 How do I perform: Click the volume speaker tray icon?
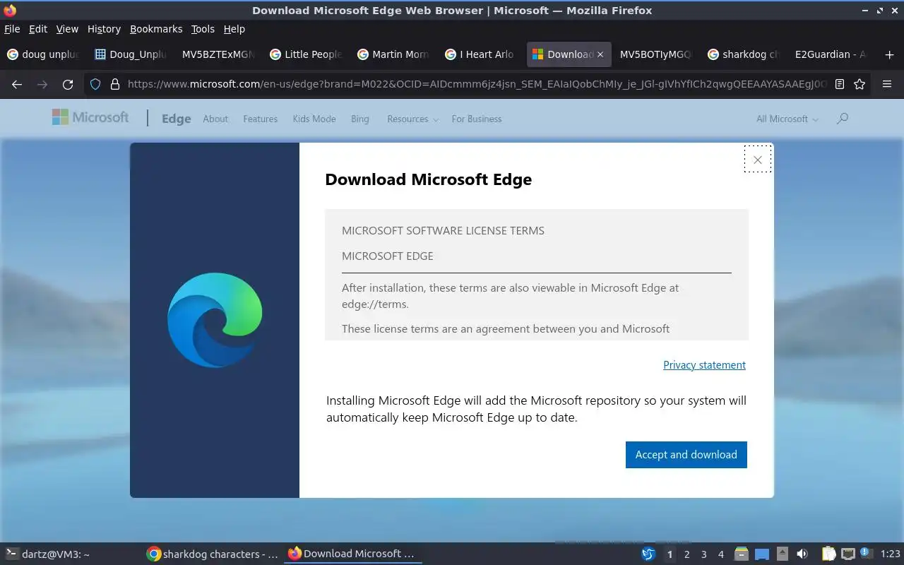(802, 554)
